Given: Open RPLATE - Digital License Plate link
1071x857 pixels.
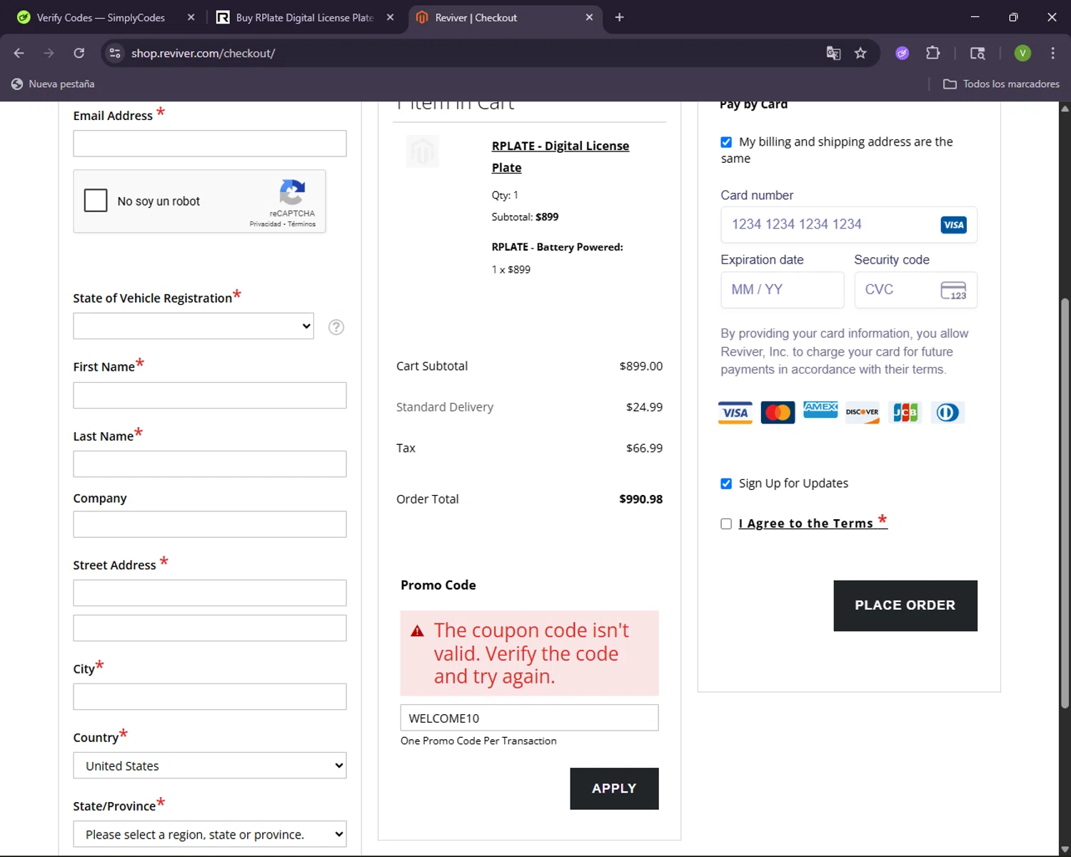Looking at the screenshot, I should 560,156.
